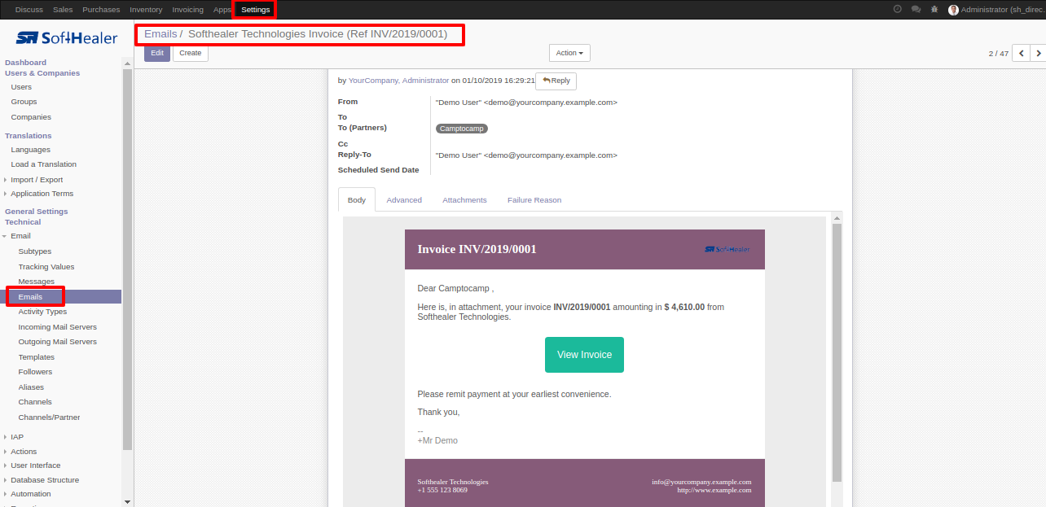Viewport: 1046px width, 507px height.
Task: Open Administrator user menu
Action: 996,10
